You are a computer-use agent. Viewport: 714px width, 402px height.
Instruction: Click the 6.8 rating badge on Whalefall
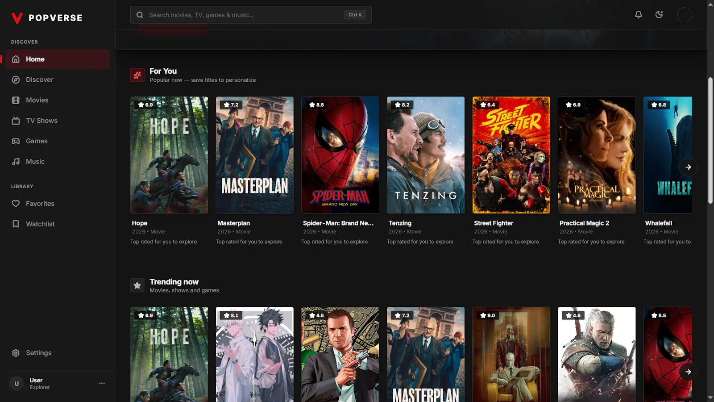click(659, 105)
